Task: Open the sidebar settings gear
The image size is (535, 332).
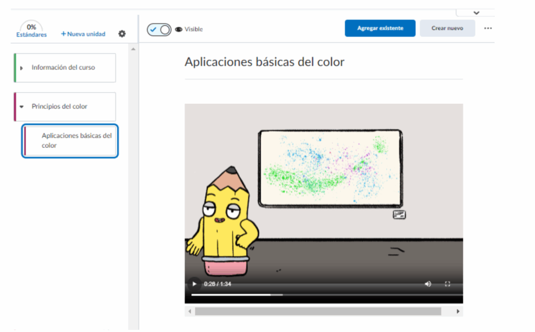Action: coord(122,34)
